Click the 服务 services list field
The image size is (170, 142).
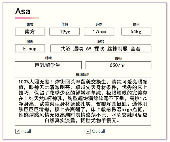pyautogui.click(x=101, y=48)
